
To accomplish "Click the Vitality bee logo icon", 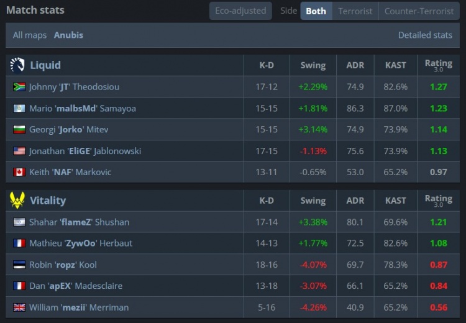I will [17, 200].
